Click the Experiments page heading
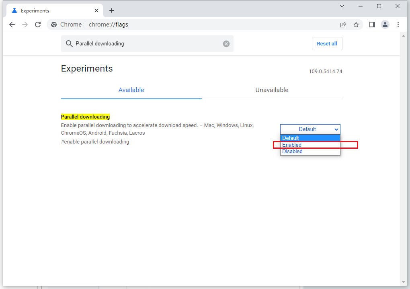This screenshot has height=289, width=410. tap(87, 68)
